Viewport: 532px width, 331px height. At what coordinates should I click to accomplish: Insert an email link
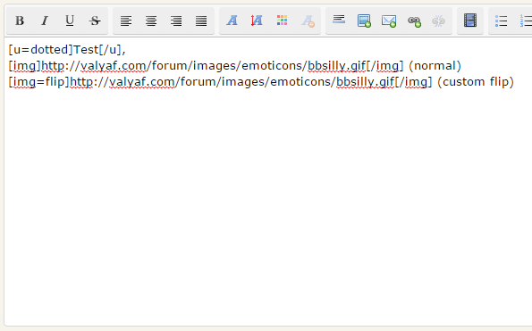389,21
